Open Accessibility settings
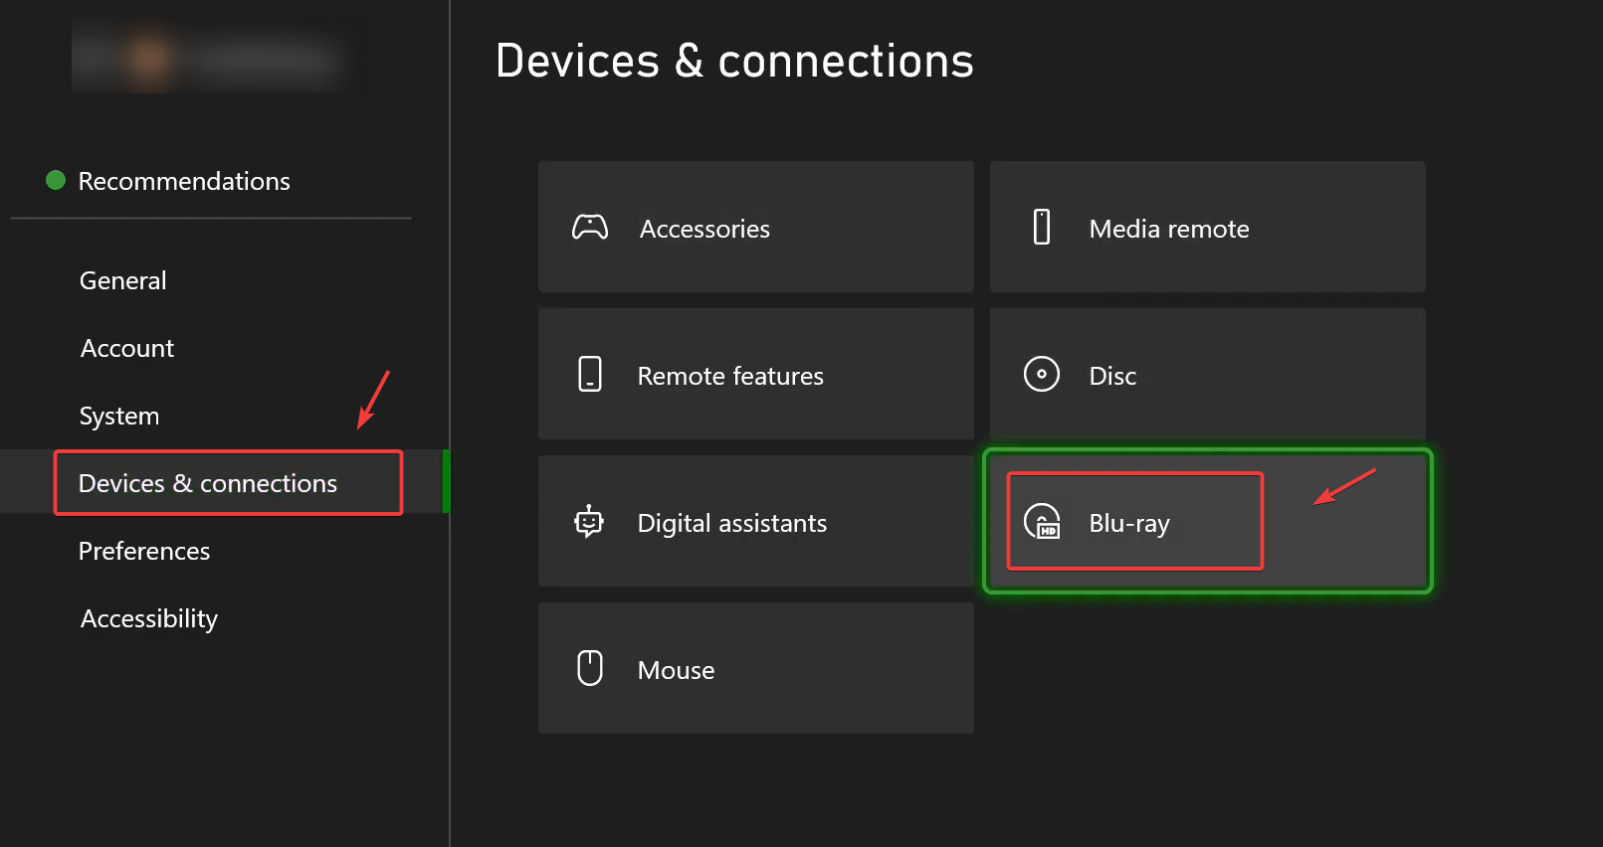1603x847 pixels. pos(149,618)
